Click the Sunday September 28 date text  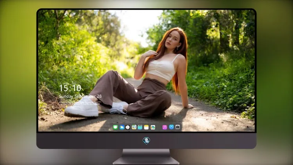(x=80, y=96)
